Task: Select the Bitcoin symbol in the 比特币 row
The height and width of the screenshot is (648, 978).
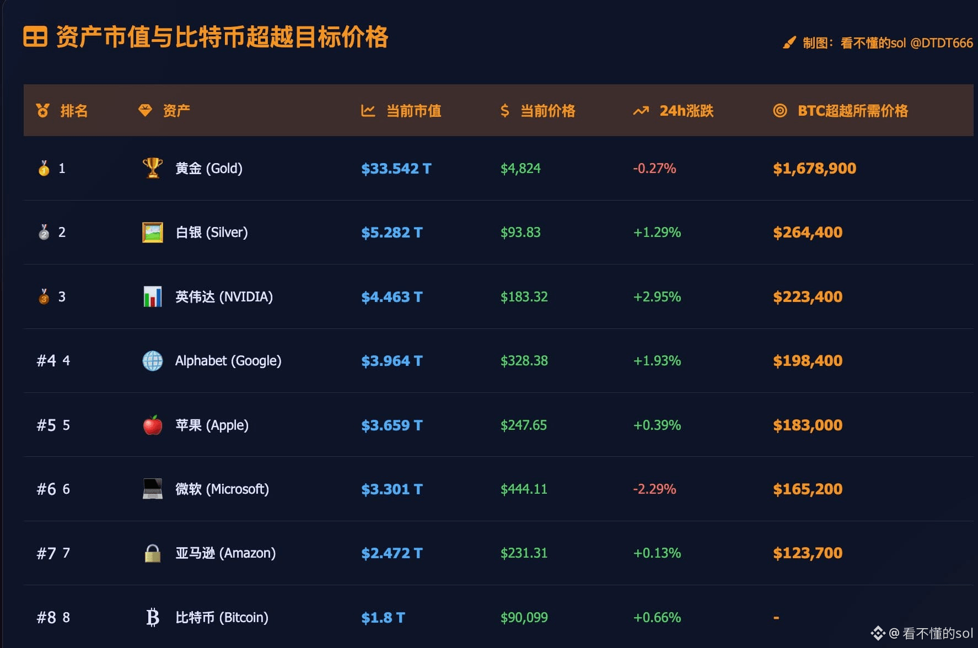Action: (x=152, y=617)
